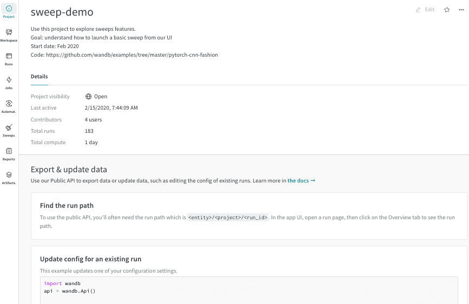Click the Edit project button
This screenshot has width=469, height=304.
coord(425,10)
